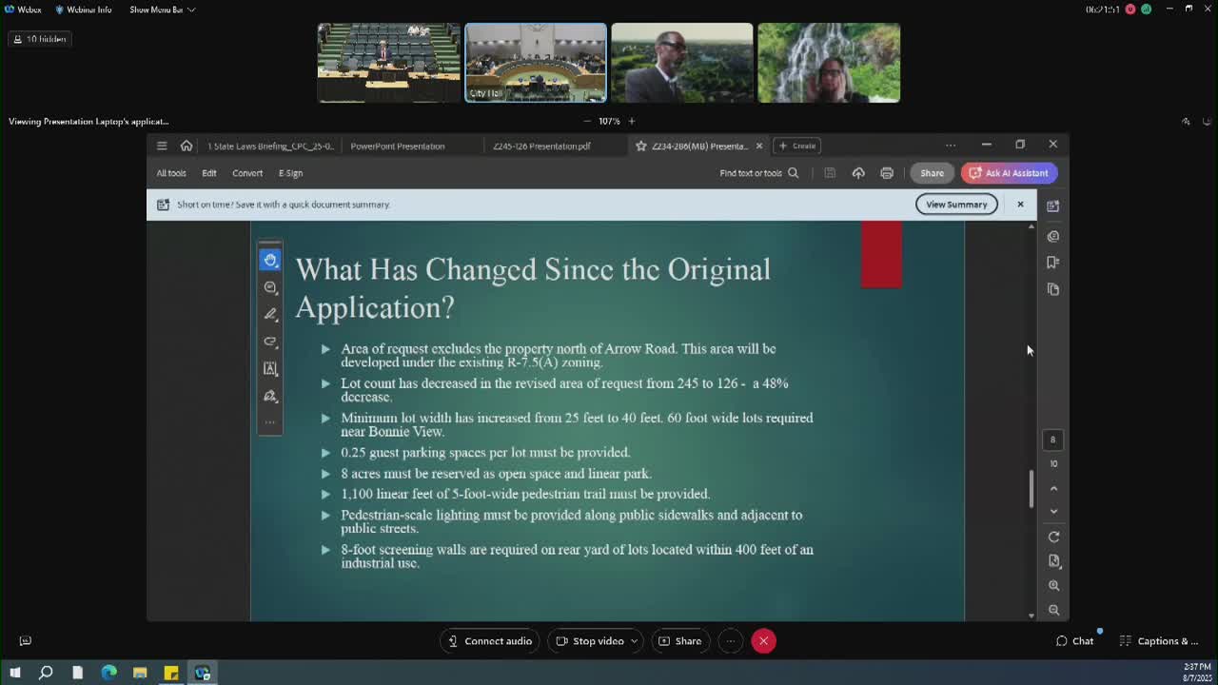1218x685 pixels.
Task: Open the bookmarks panel in the right rail
Action: point(1053,263)
